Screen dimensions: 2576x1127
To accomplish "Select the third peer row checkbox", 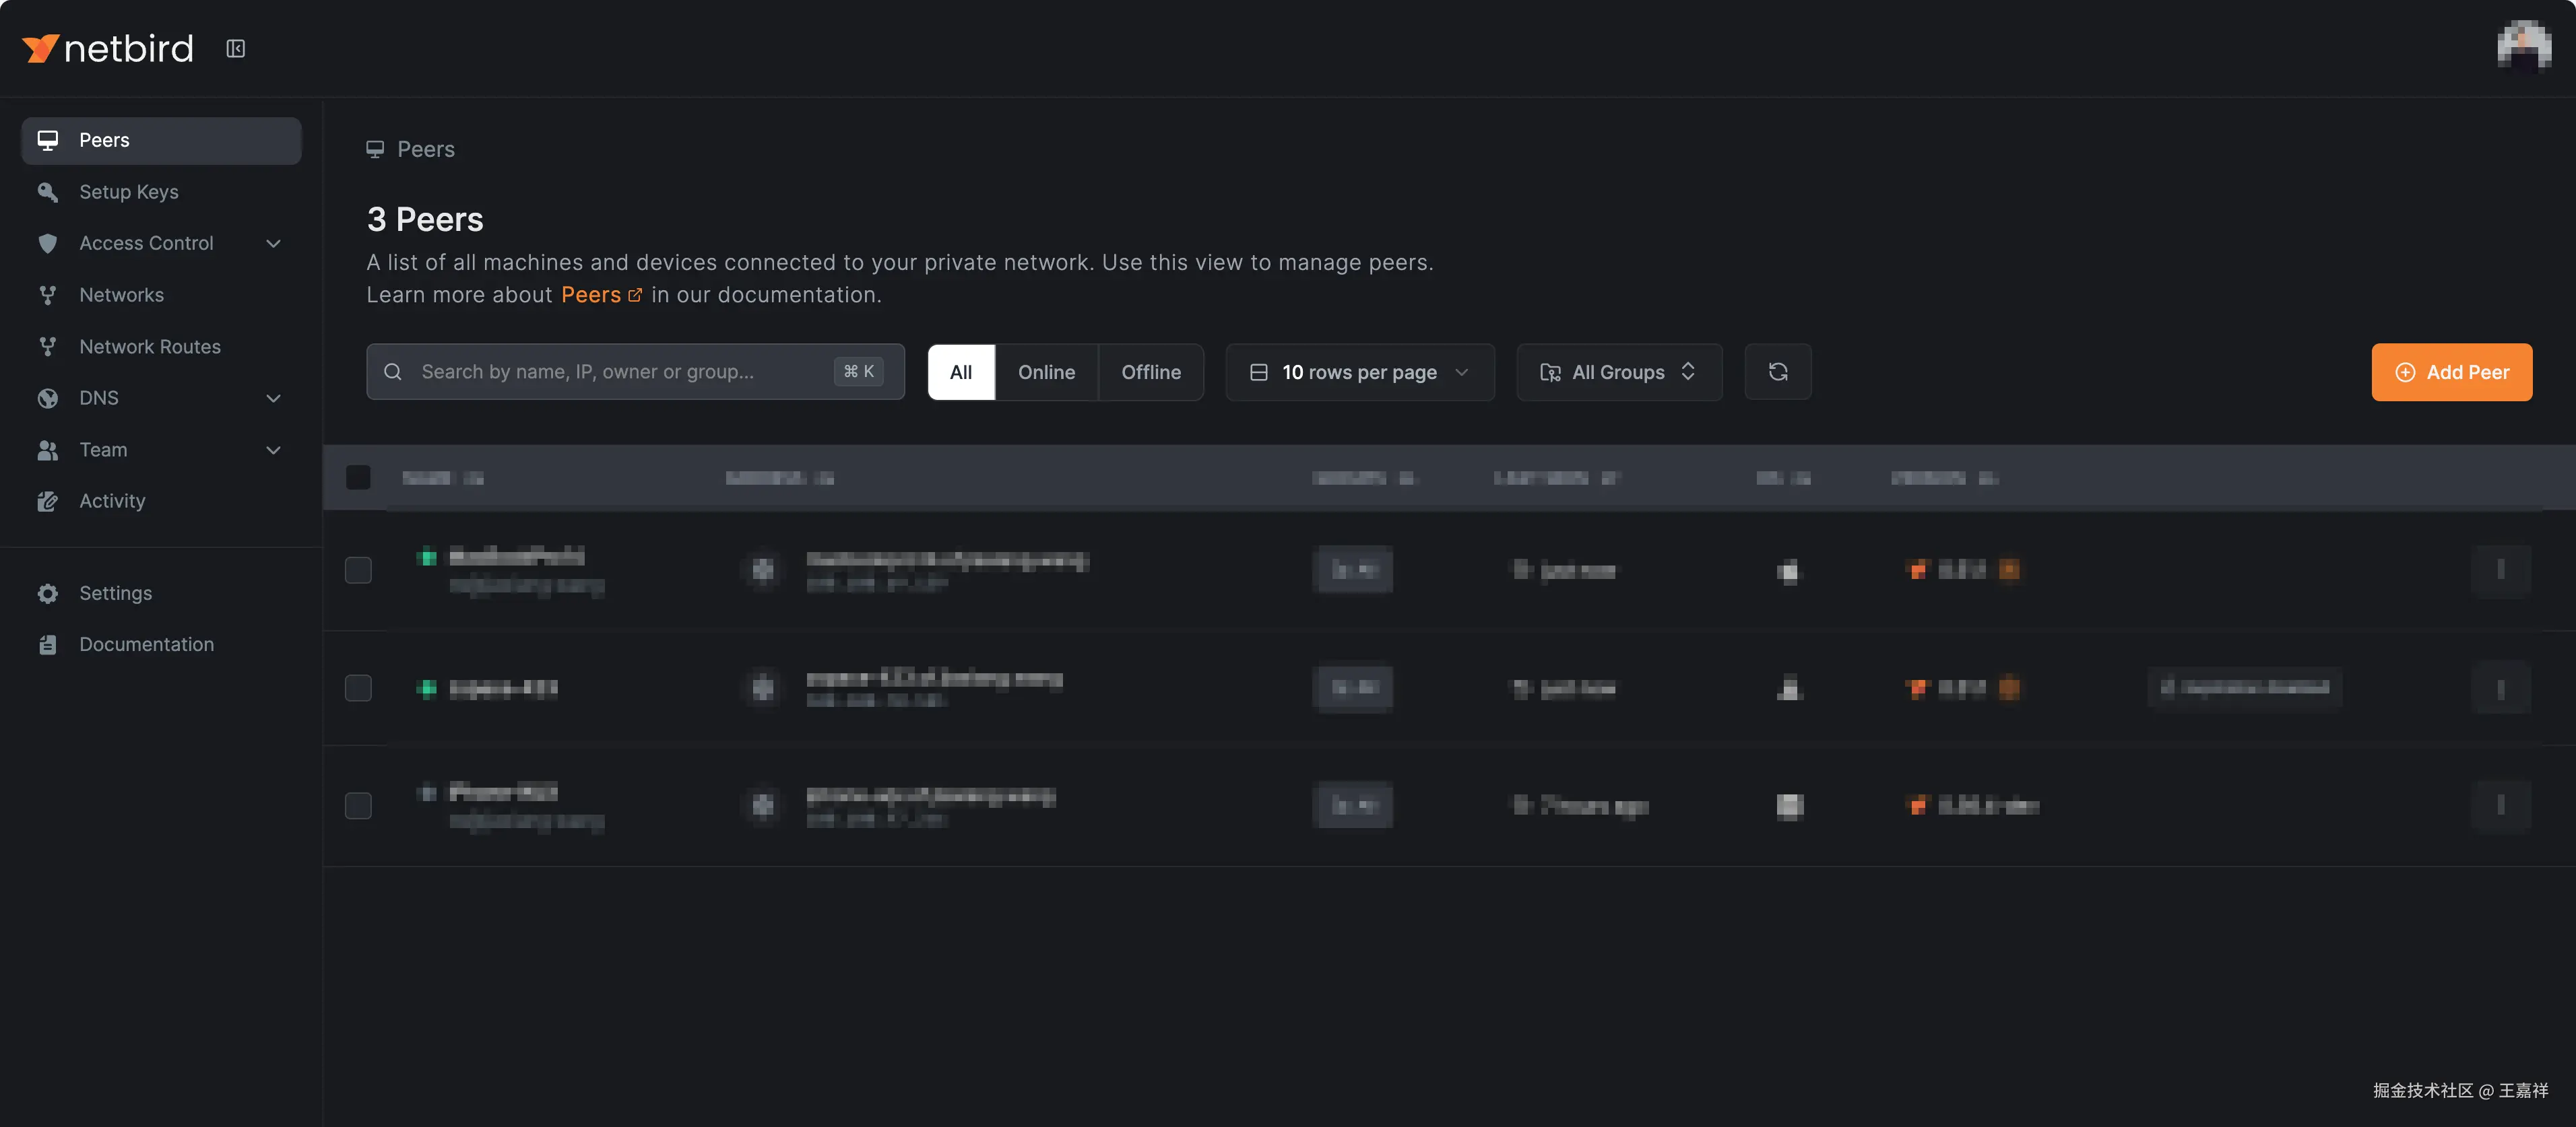I will pyautogui.click(x=358, y=805).
